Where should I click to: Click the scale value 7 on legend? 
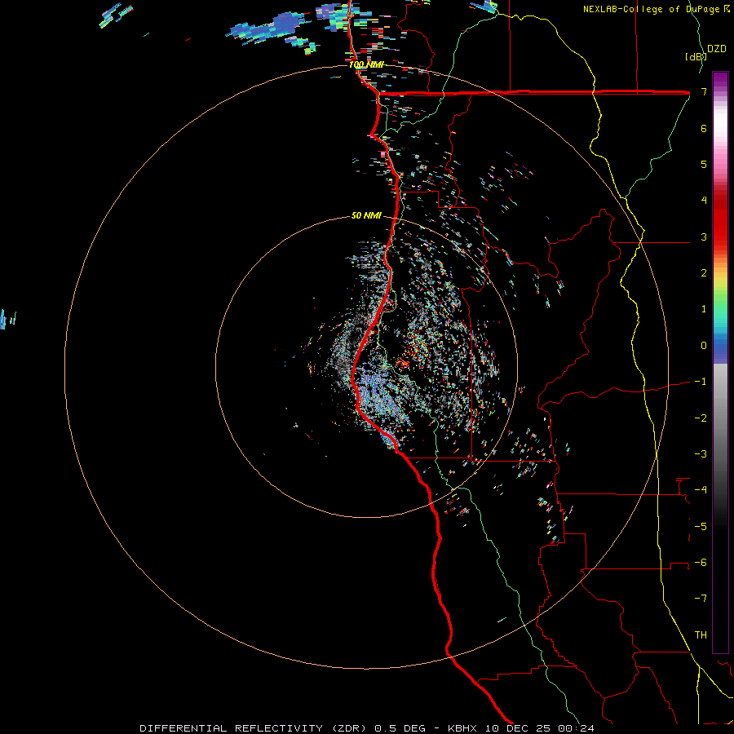pyautogui.click(x=704, y=92)
